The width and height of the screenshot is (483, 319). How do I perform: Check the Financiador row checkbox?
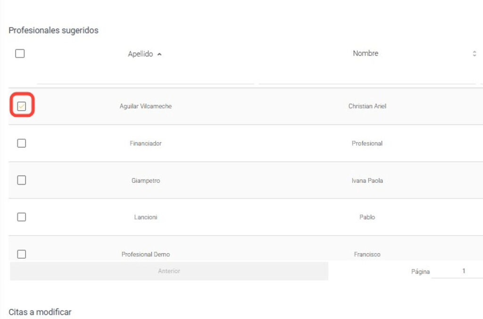pos(21,143)
